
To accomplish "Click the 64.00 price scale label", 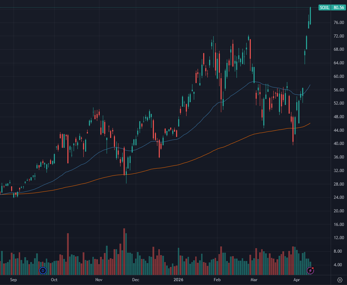I will click(x=339, y=63).
